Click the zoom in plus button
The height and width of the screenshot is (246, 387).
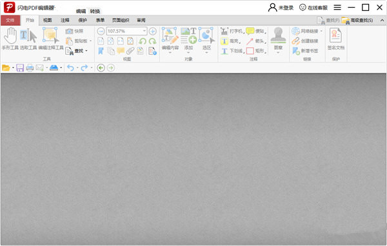click(x=153, y=32)
